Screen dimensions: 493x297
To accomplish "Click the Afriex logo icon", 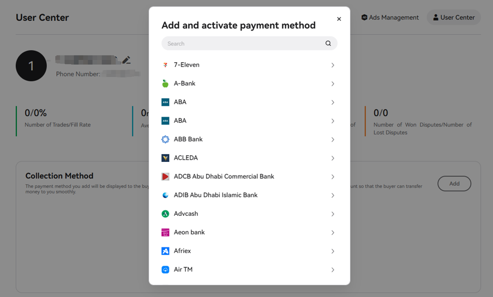I will coord(165,251).
